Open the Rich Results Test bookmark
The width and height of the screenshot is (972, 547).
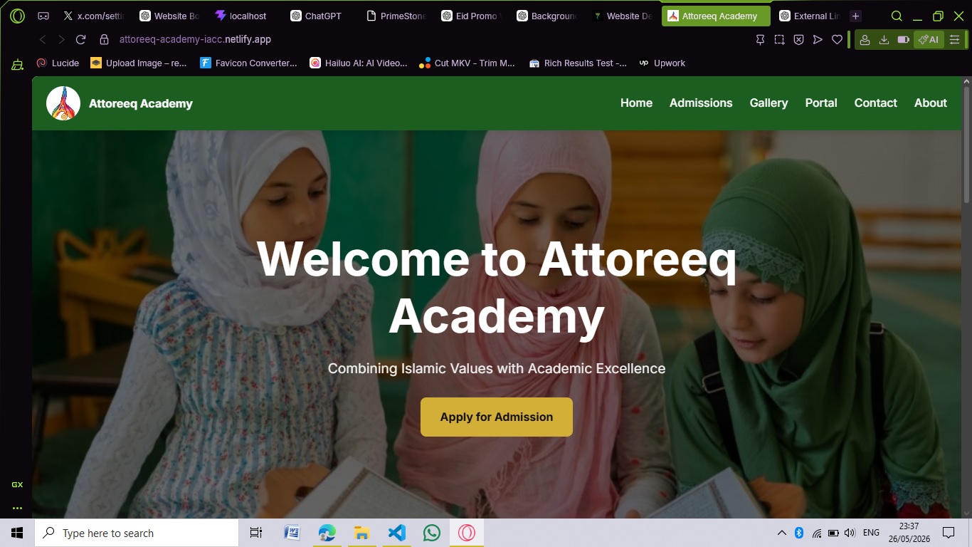coord(578,63)
